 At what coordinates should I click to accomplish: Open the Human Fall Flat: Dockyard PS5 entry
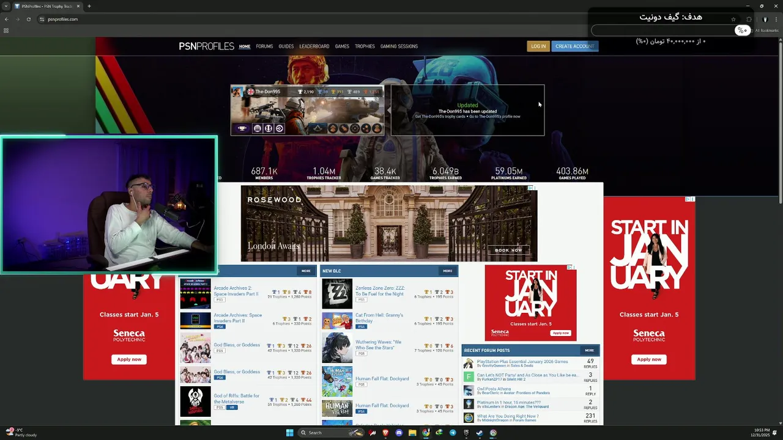click(382, 379)
